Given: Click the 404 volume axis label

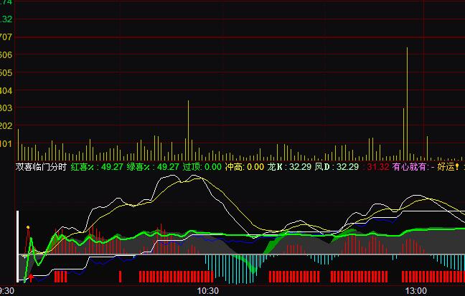Looking at the screenshot, I should coord(6,90).
